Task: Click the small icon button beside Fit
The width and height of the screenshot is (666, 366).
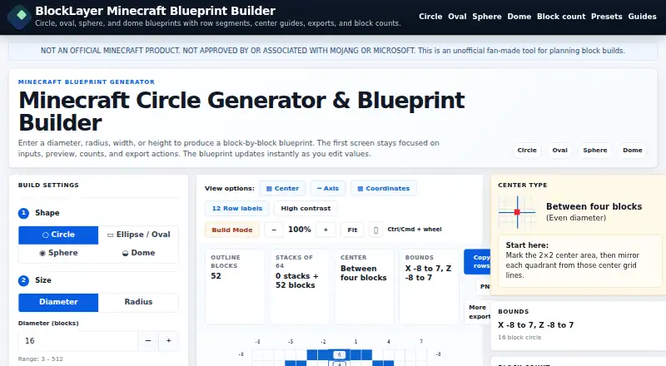Action: 375,230
